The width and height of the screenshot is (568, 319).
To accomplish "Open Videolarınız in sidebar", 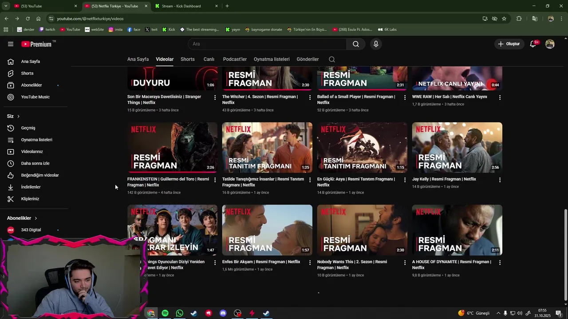I will pos(35,152).
